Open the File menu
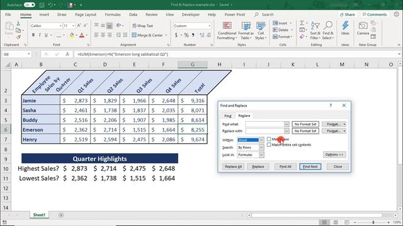Viewport: 403px width, 226px height. 8,14
